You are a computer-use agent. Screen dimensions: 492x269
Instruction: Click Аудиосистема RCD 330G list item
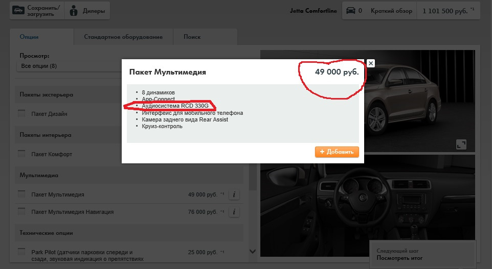coord(175,106)
